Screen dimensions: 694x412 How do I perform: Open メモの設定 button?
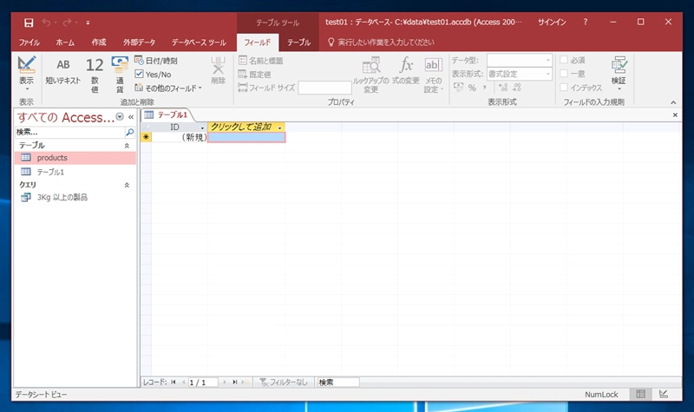tap(433, 75)
